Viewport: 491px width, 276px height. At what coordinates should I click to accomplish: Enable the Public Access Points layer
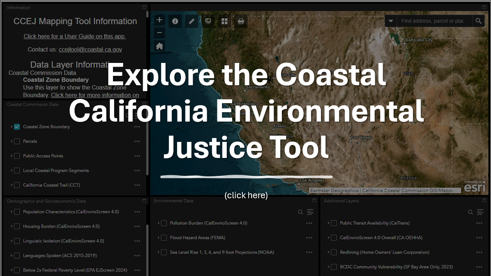[17, 156]
